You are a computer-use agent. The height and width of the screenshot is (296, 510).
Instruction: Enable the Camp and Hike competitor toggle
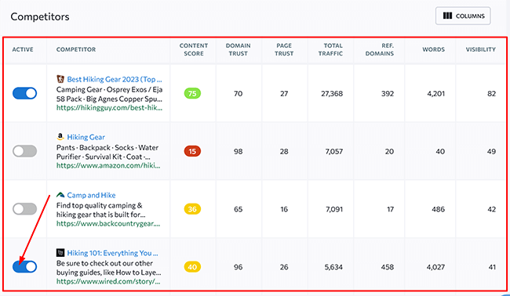coord(25,209)
